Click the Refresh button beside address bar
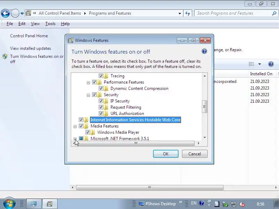279x209 pixels. 188,13
